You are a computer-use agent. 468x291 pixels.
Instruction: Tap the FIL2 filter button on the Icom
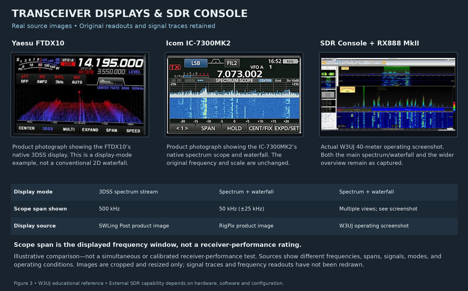(232, 63)
